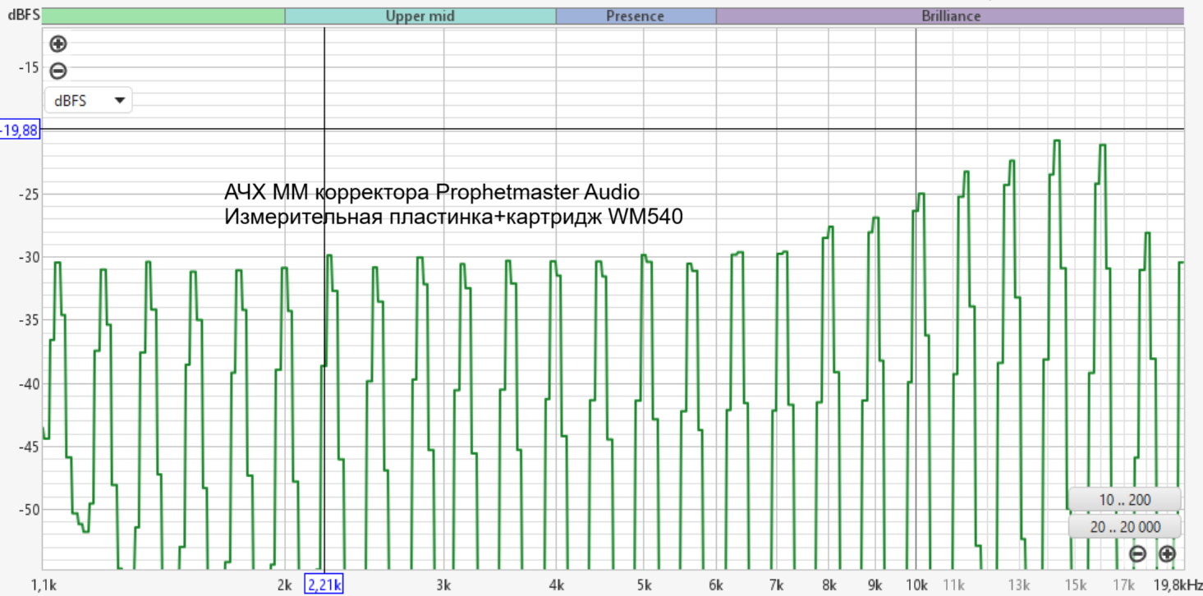
Task: Click the horizontal zoom in plus icon under 20 .. 20 000
Action: click(x=1167, y=554)
